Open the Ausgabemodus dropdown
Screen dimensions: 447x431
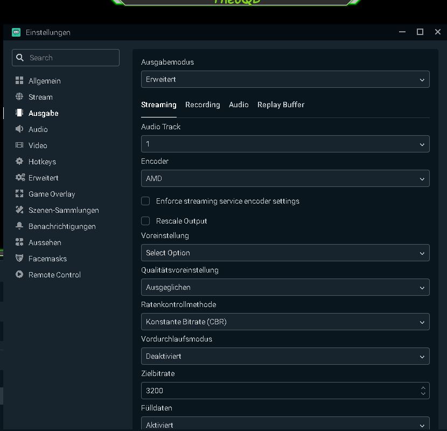[285, 79]
